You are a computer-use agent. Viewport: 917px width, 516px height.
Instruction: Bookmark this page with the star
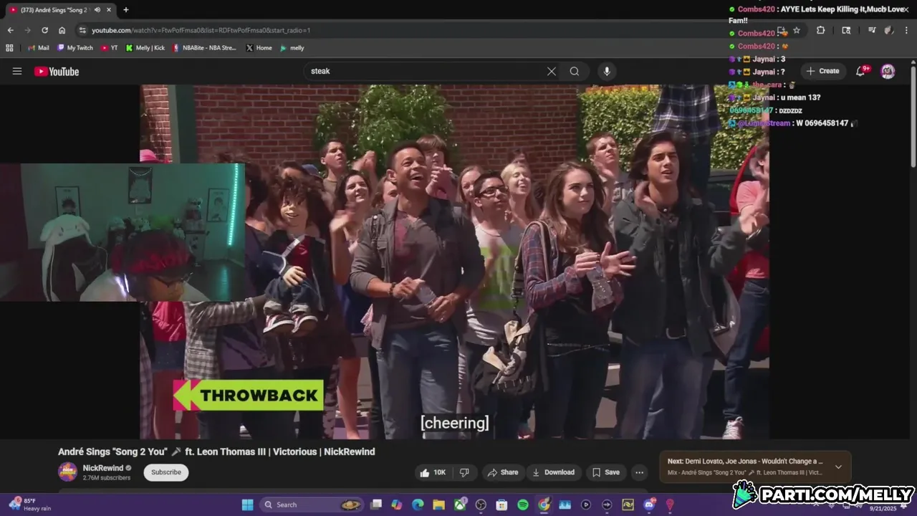pos(797,30)
